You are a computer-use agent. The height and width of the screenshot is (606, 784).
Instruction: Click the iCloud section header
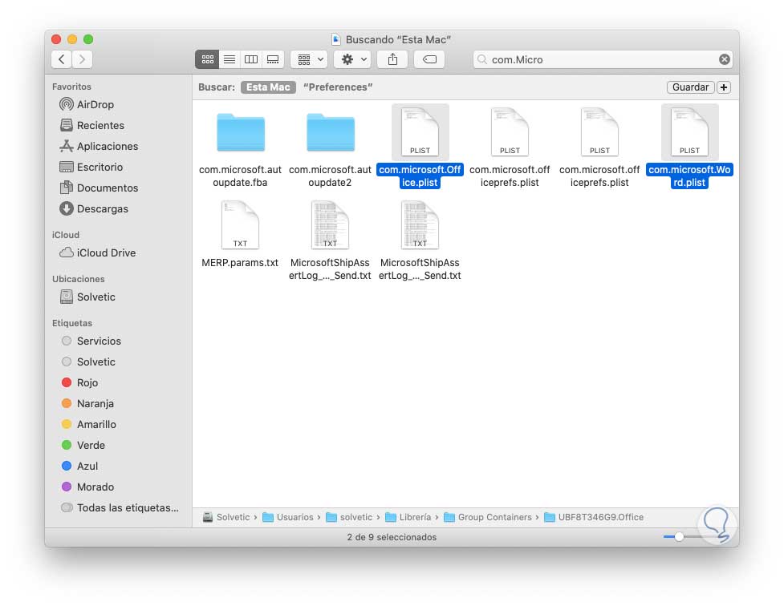(66, 235)
